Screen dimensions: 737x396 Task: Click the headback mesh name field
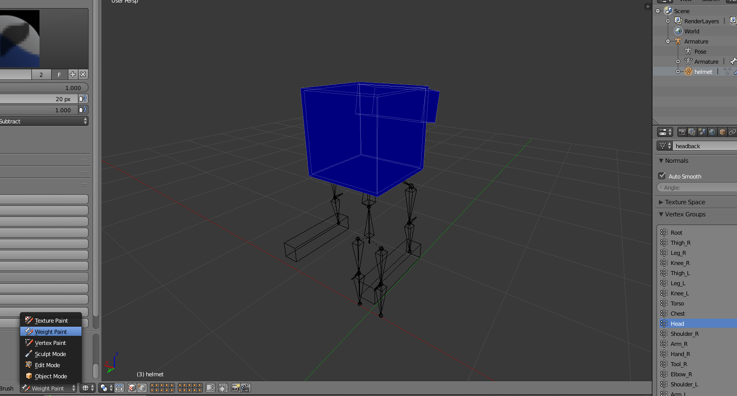(705, 146)
